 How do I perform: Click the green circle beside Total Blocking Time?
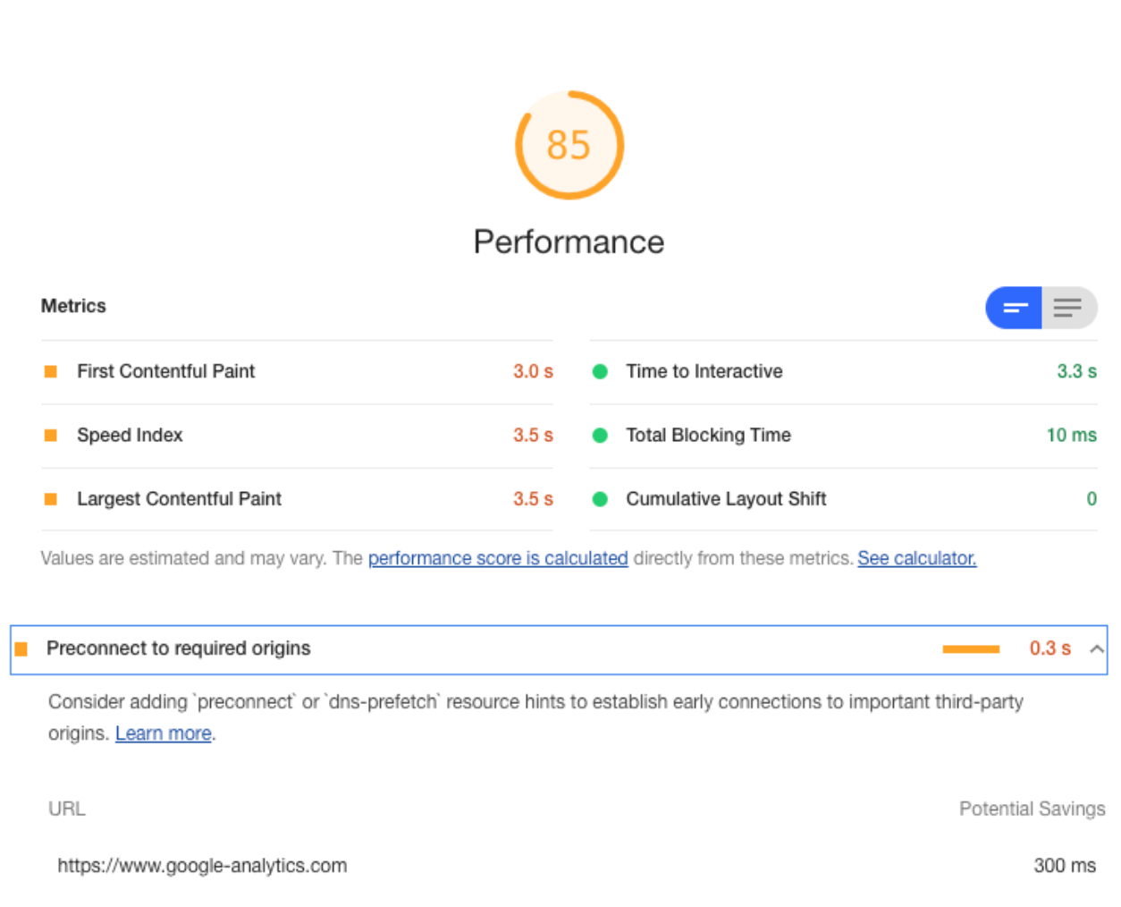pos(600,436)
